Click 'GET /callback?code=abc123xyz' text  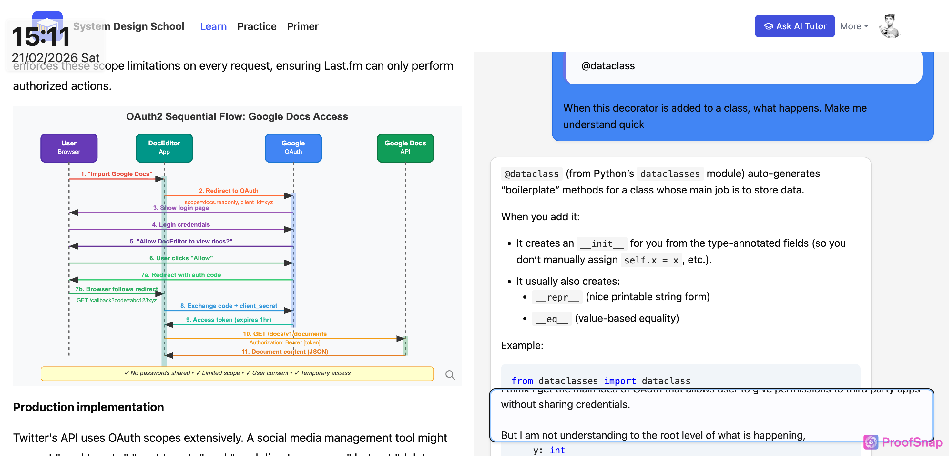tap(117, 300)
